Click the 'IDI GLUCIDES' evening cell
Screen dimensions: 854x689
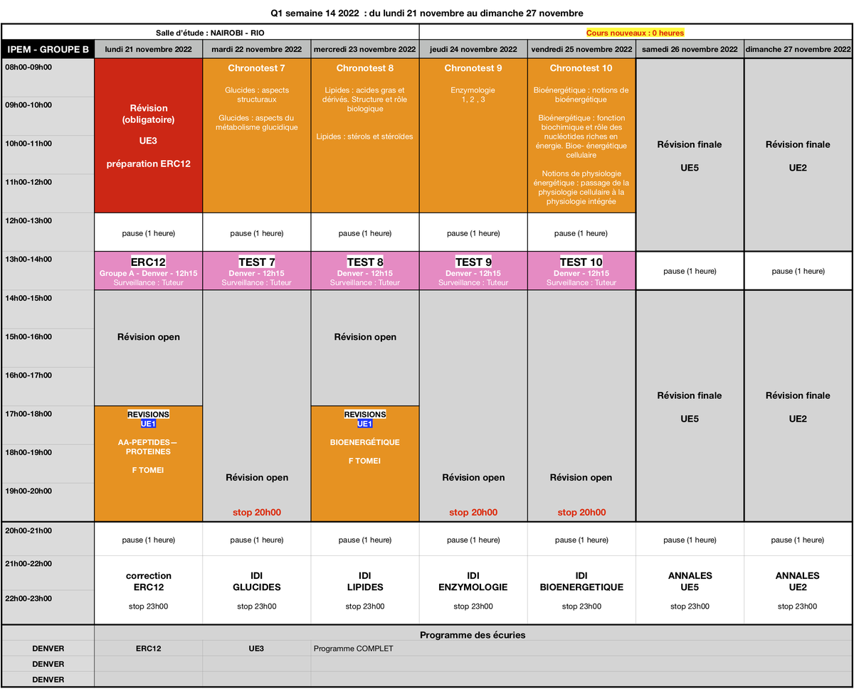(257, 590)
